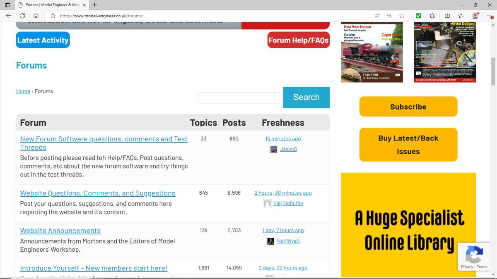Screen dimensions: 497x279
Task: Open New Forum Software questions forum
Action: pyautogui.click(x=104, y=143)
